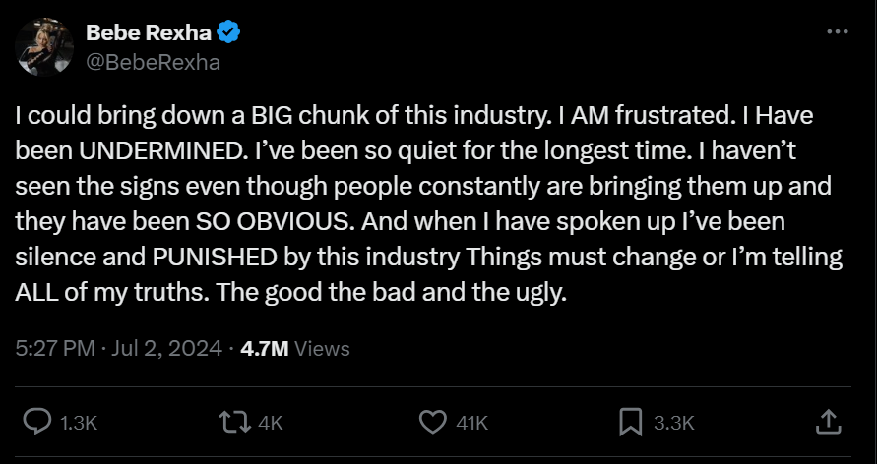Click the Jul 2, 2024 date
The width and height of the screenshot is (877, 464).
161,348
